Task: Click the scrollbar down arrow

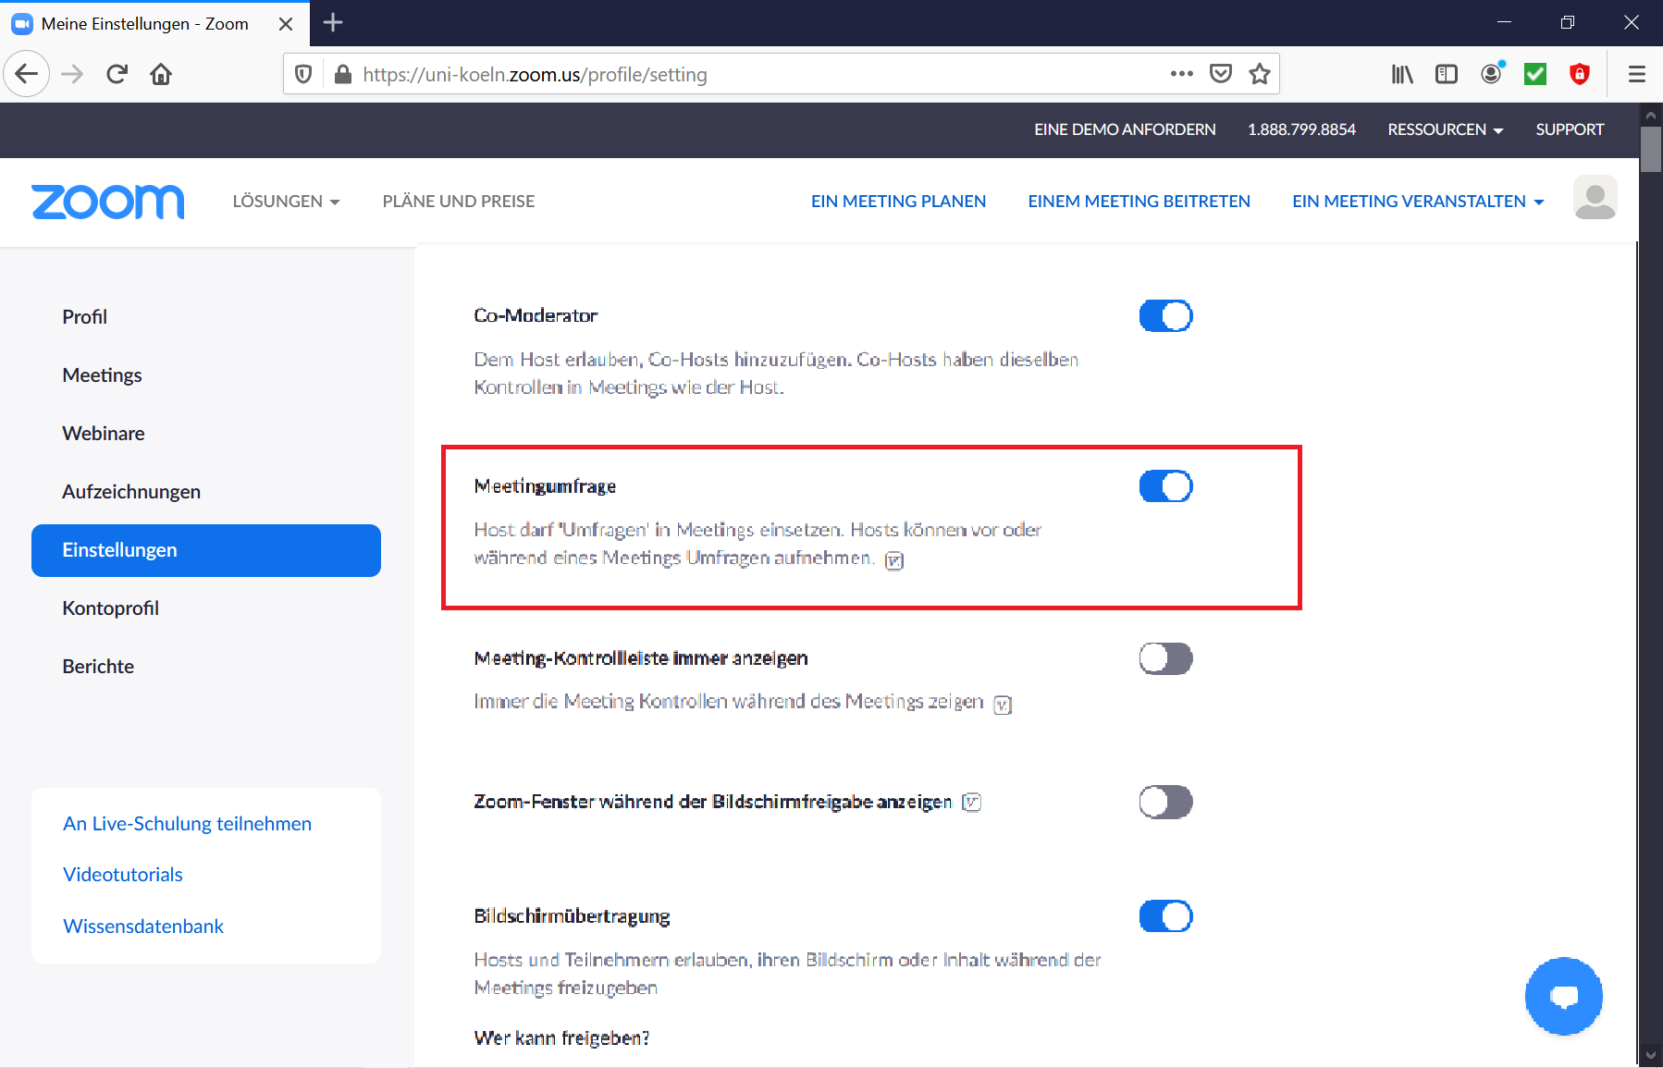Action: (x=1651, y=1055)
